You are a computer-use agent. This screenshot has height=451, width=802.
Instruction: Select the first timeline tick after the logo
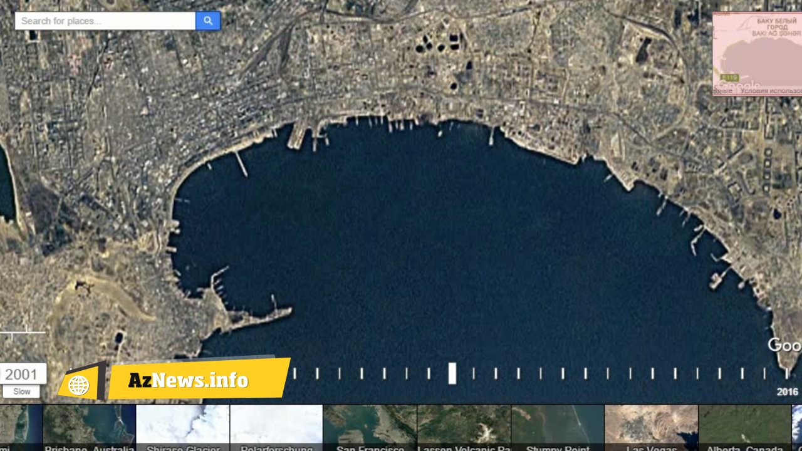coord(294,373)
